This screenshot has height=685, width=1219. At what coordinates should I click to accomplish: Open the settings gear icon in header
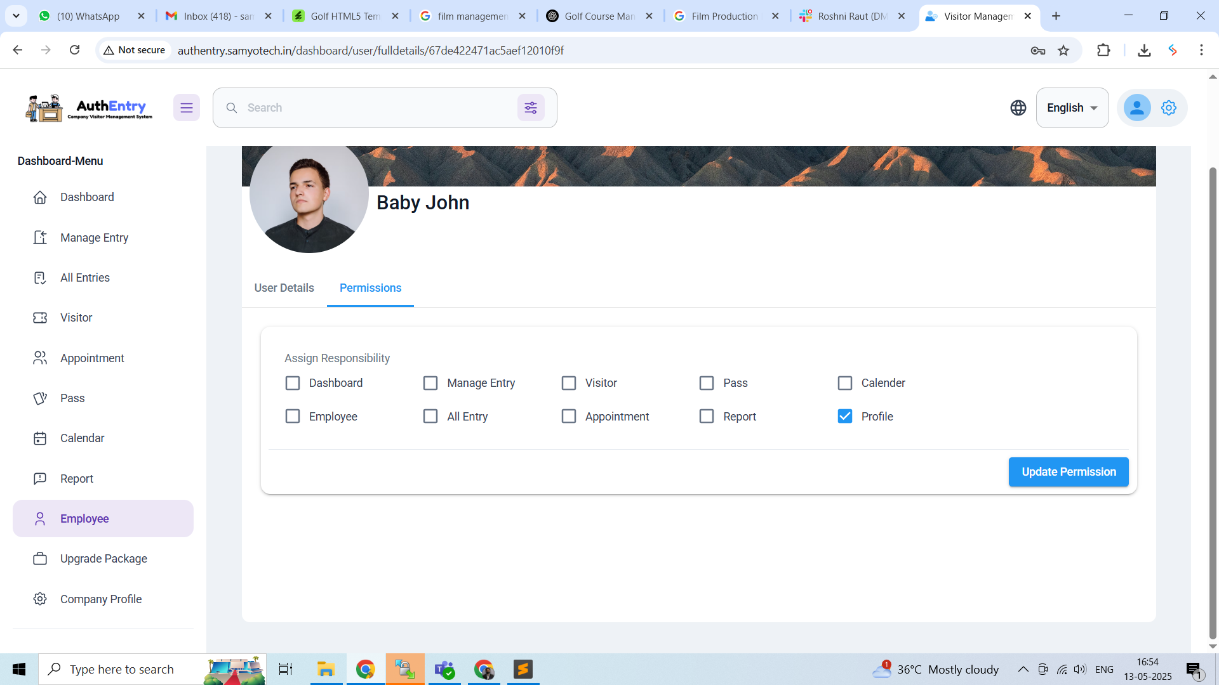[1169, 108]
